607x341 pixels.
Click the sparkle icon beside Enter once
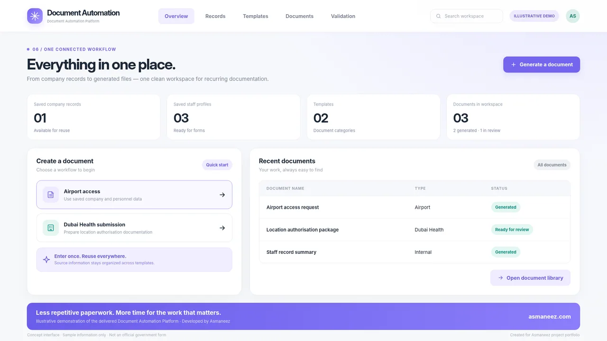pos(46,260)
